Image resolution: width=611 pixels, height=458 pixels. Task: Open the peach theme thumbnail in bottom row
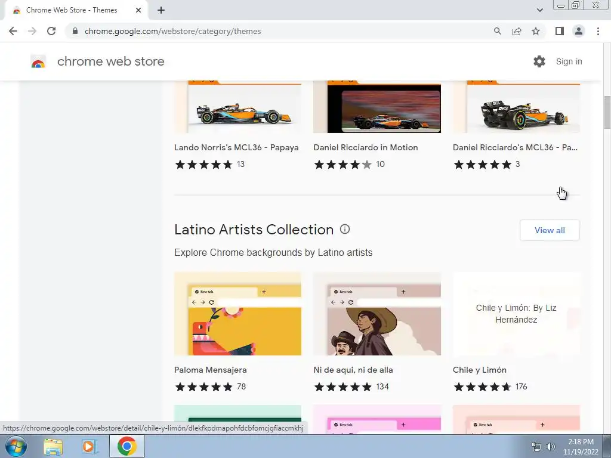click(516, 419)
